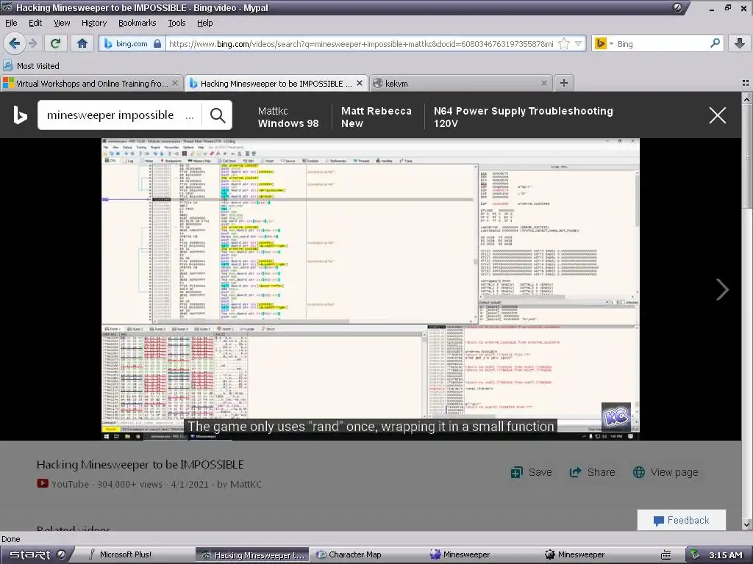Open the Start menu

click(36, 554)
